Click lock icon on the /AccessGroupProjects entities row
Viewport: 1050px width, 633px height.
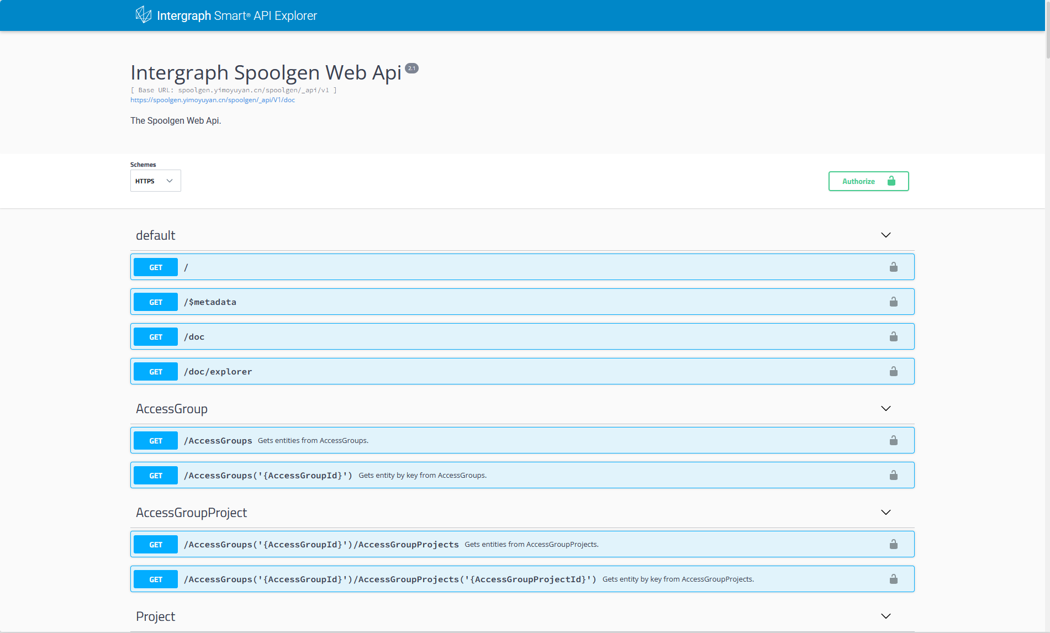pyautogui.click(x=893, y=545)
